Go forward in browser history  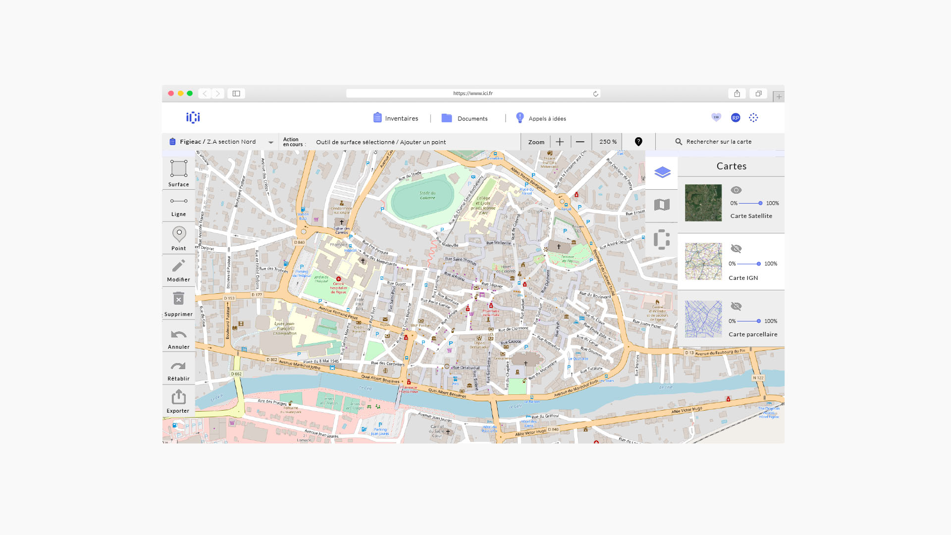click(x=218, y=93)
